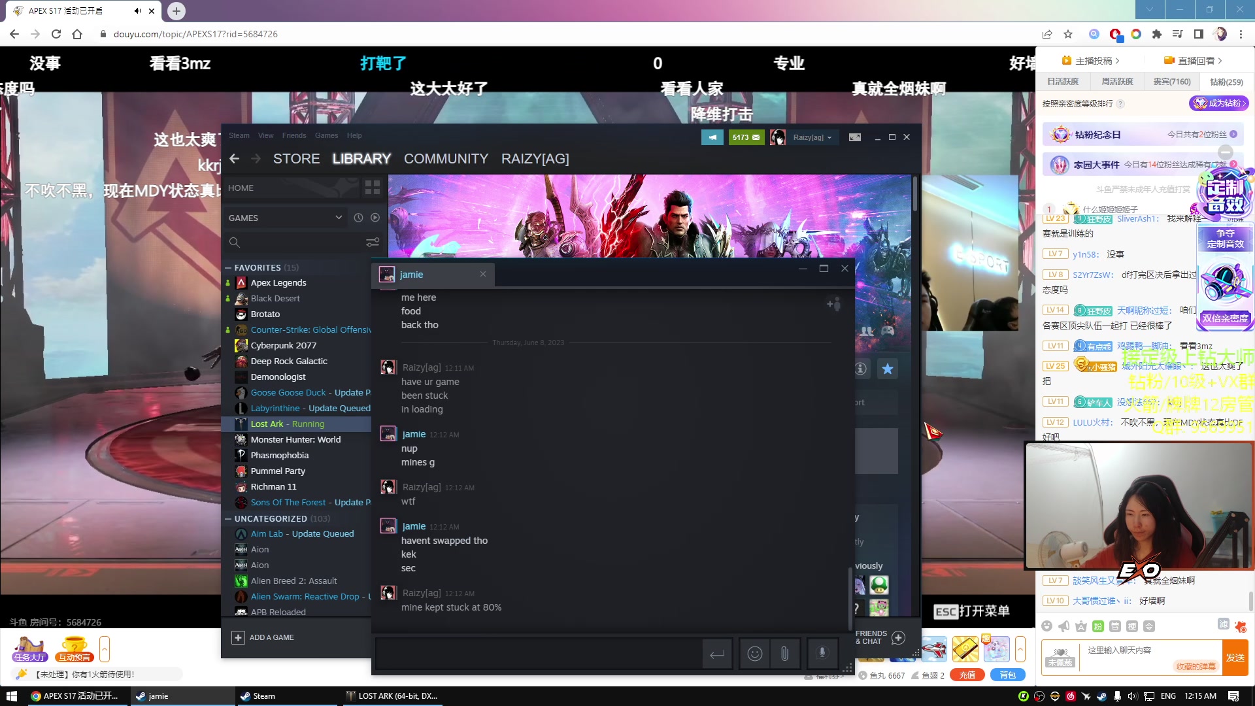The width and height of the screenshot is (1255, 706).
Task: Switch library to grid collections view
Action: pyautogui.click(x=373, y=188)
